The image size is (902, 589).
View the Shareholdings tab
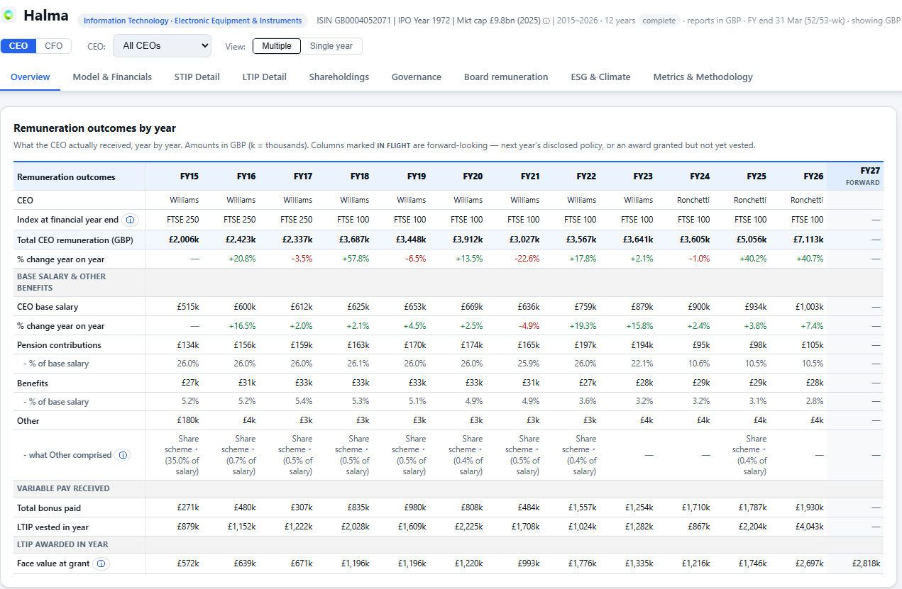coord(339,77)
